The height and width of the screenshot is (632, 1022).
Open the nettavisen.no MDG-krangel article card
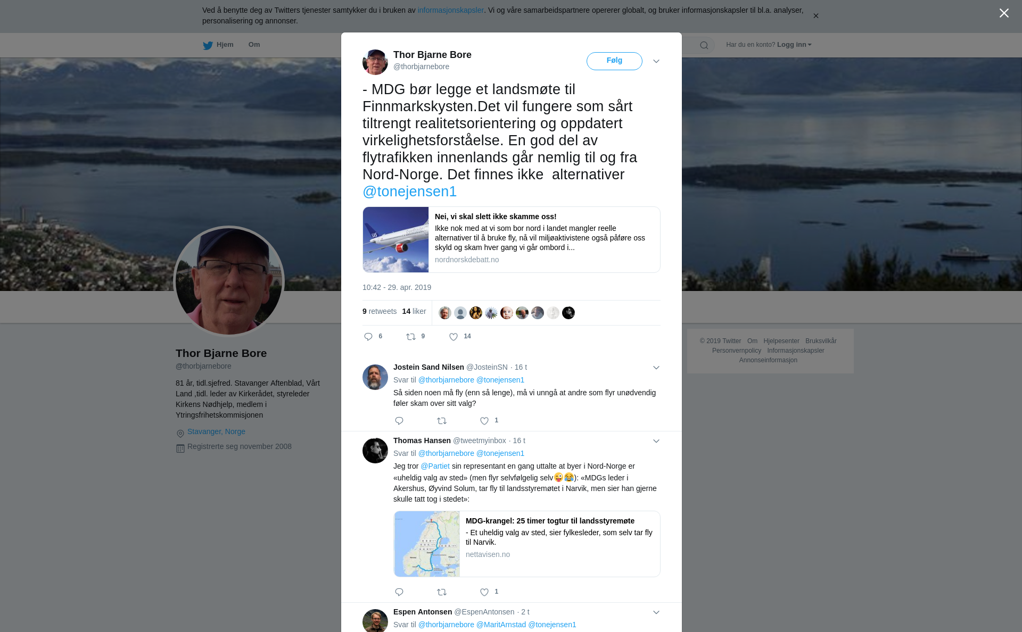coord(526,544)
